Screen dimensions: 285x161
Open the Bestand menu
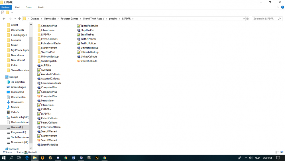pyautogui.click(x=6, y=7)
